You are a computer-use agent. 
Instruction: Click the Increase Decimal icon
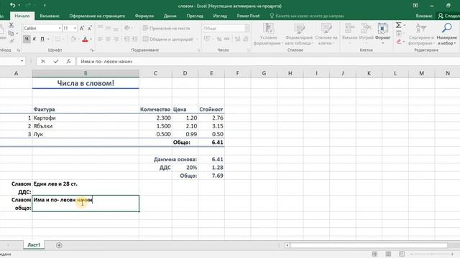238,39
